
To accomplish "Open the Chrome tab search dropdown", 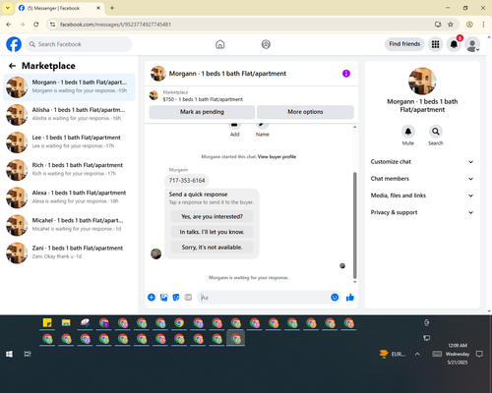I will click(x=8, y=8).
